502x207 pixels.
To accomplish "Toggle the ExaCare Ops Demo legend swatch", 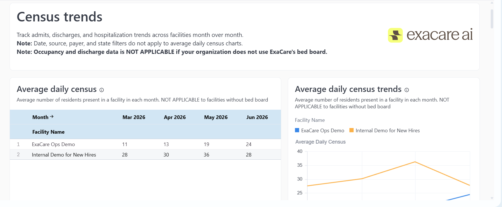I will [x=297, y=130].
